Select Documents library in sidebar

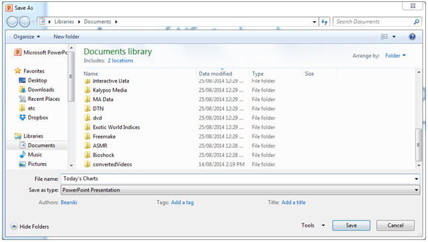tap(37, 146)
